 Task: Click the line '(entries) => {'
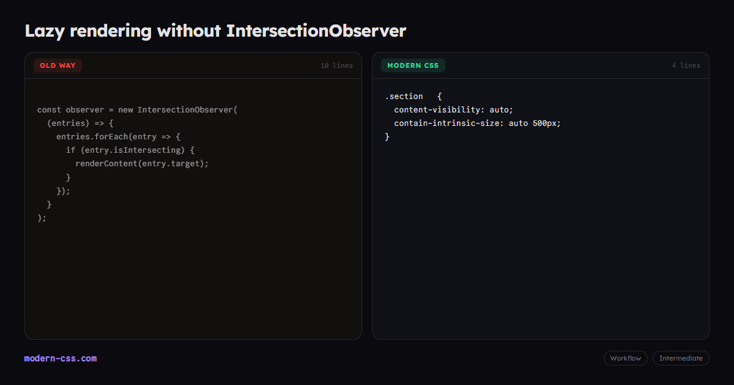click(80, 123)
